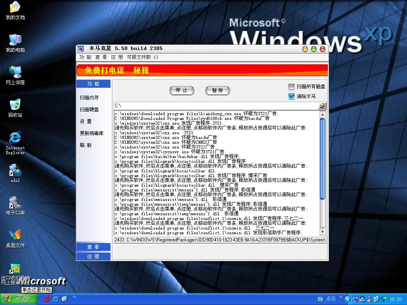Image resolution: width=407 pixels, height=305 pixels.
Task: Click the QQ penguin N/A tray icon
Action: click(x=362, y=299)
